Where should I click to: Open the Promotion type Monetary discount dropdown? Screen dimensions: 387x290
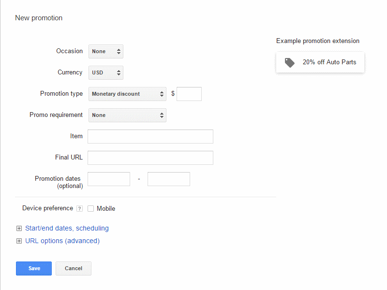click(x=127, y=94)
